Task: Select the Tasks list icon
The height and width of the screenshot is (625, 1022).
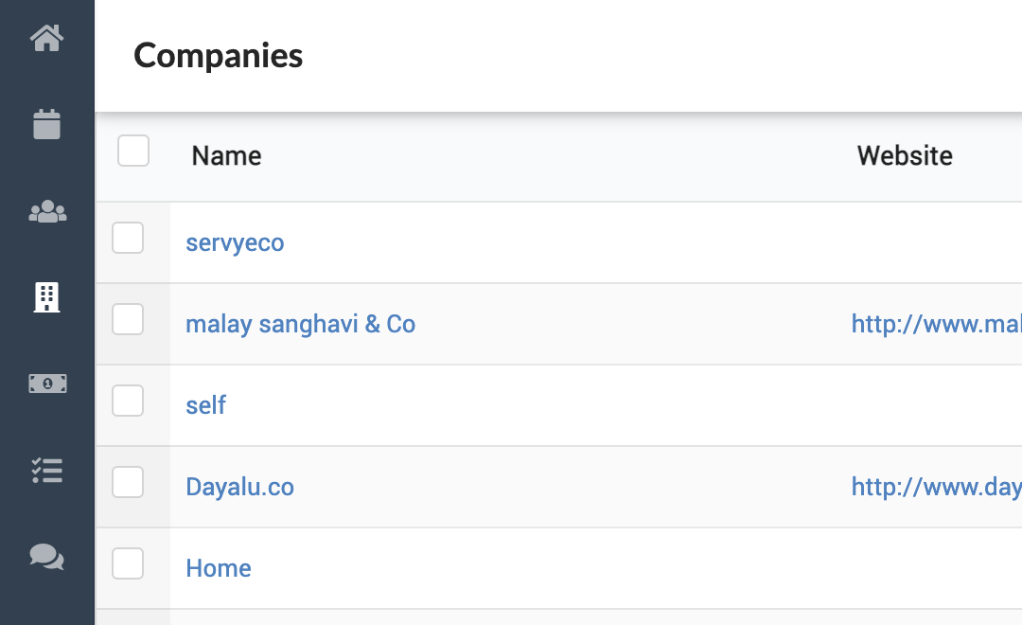Action: click(47, 471)
